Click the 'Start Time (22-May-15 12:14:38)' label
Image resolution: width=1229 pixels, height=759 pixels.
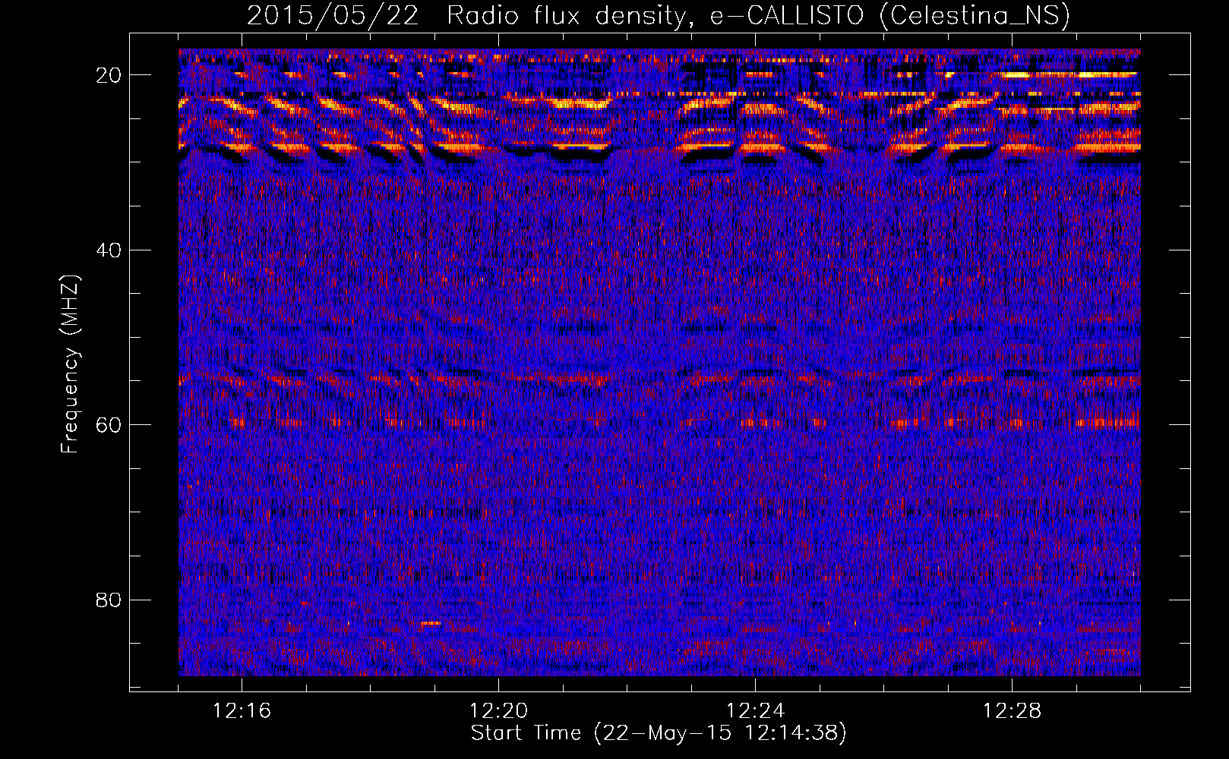pos(659,733)
